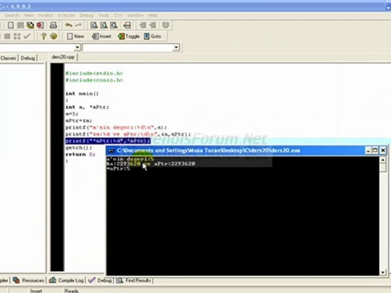This screenshot has height=293, width=391.
Task: Click the greyed Remove from Project icon
Action: click(153, 25)
